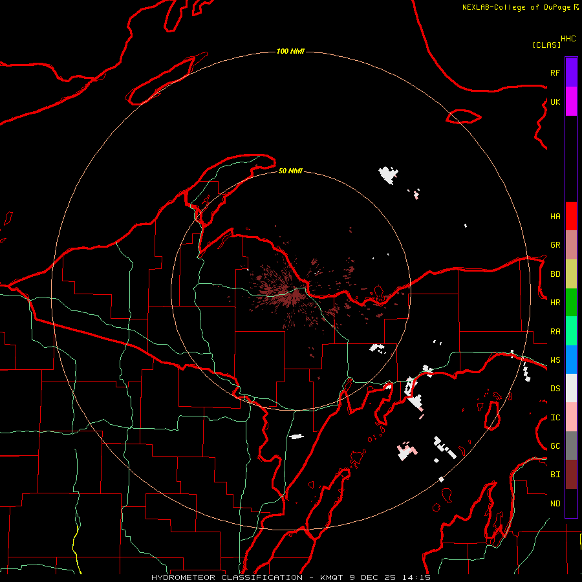Image resolution: width=582 pixels, height=582 pixels.
Task: Pick the HR green legend swatch
Action: 571,303
